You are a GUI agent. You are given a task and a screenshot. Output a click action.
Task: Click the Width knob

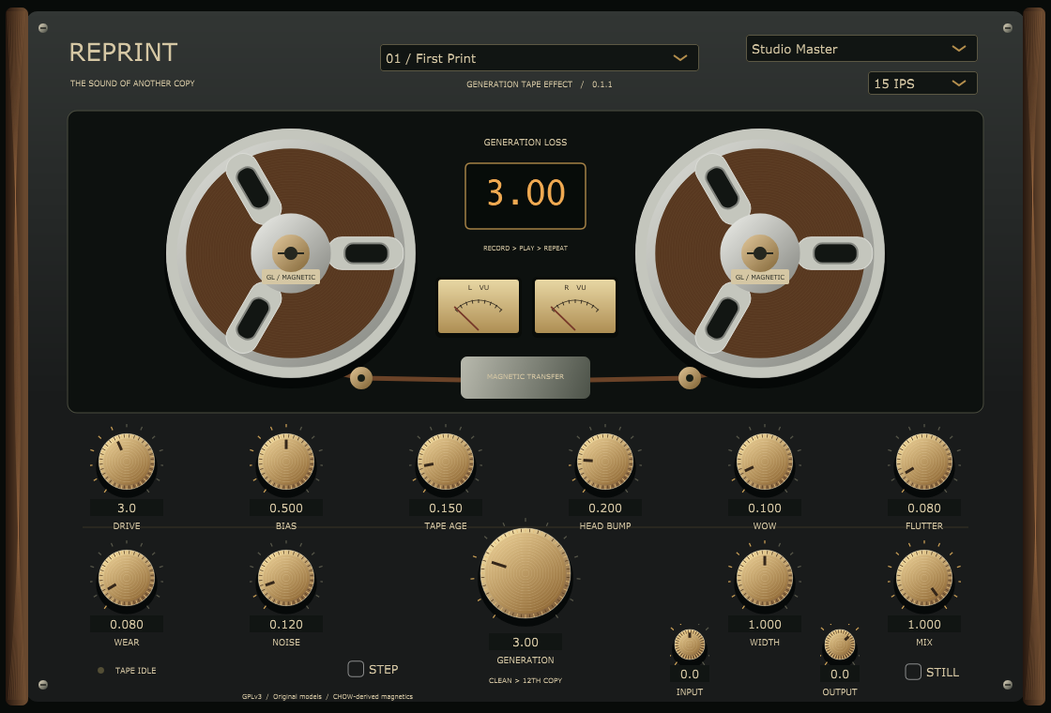click(x=765, y=578)
